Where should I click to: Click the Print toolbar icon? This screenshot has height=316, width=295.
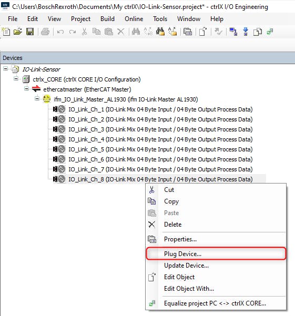[45, 32]
